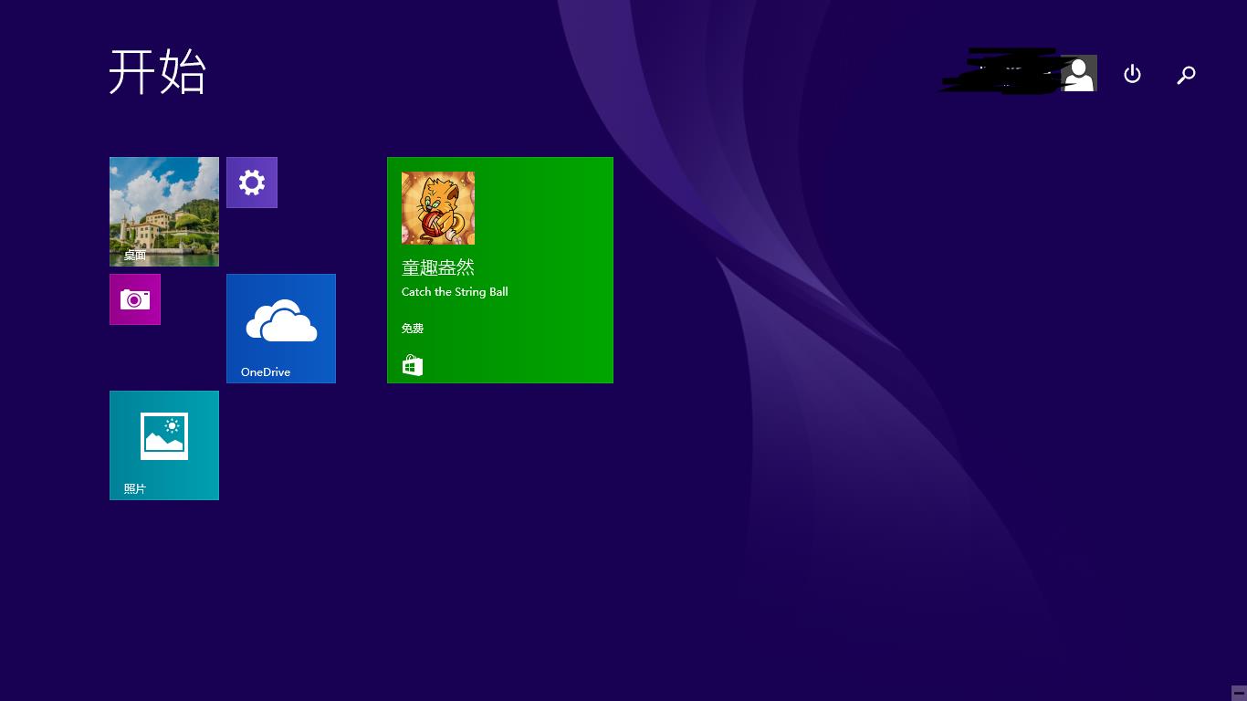This screenshot has height=701, width=1247.
Task: Launch the Camera app tile
Action: pyautogui.click(x=135, y=299)
